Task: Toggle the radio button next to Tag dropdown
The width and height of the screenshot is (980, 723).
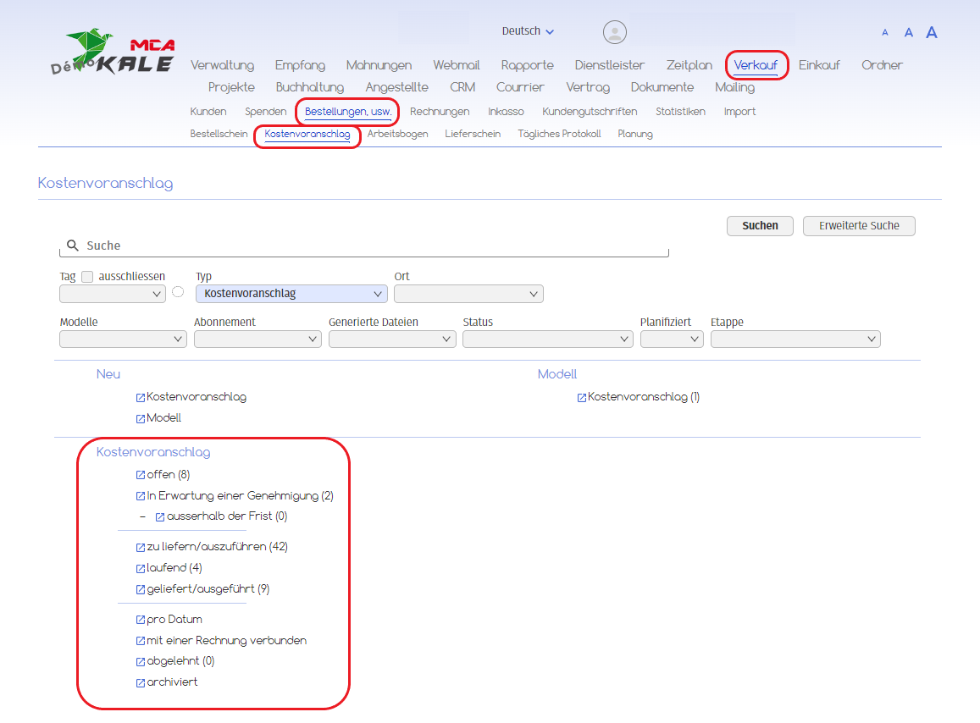Action: [178, 292]
